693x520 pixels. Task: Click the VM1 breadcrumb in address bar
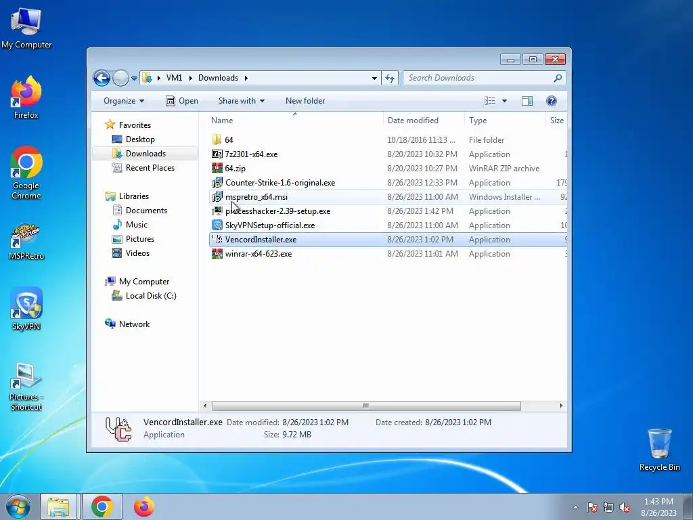pos(174,78)
